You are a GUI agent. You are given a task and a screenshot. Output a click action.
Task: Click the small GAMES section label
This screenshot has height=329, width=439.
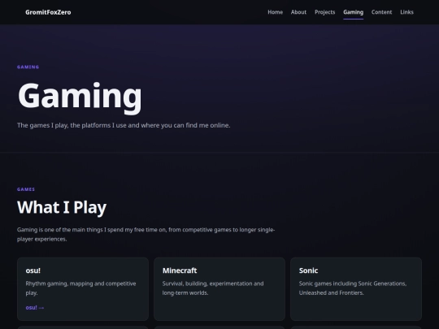26,189
